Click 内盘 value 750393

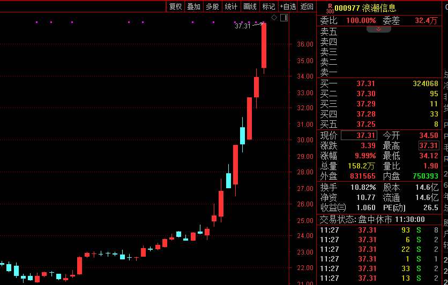pos(425,176)
